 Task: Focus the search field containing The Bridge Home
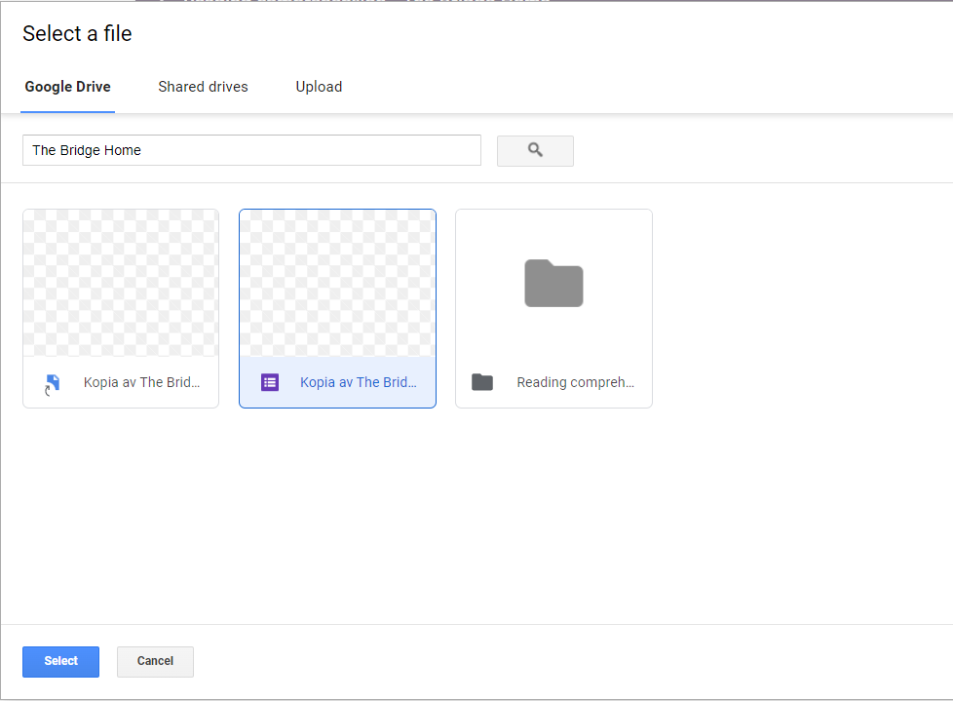(x=251, y=150)
